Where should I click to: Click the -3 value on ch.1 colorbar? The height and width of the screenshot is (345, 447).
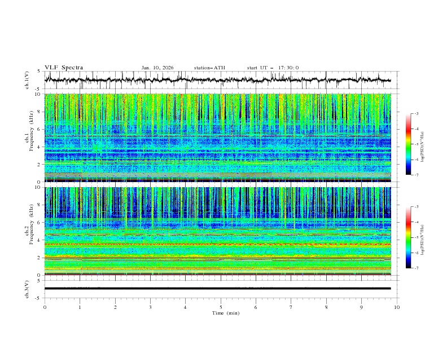pos(416,114)
